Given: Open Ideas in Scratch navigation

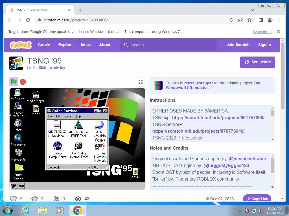Looking at the screenshot, I should pos(86,45).
